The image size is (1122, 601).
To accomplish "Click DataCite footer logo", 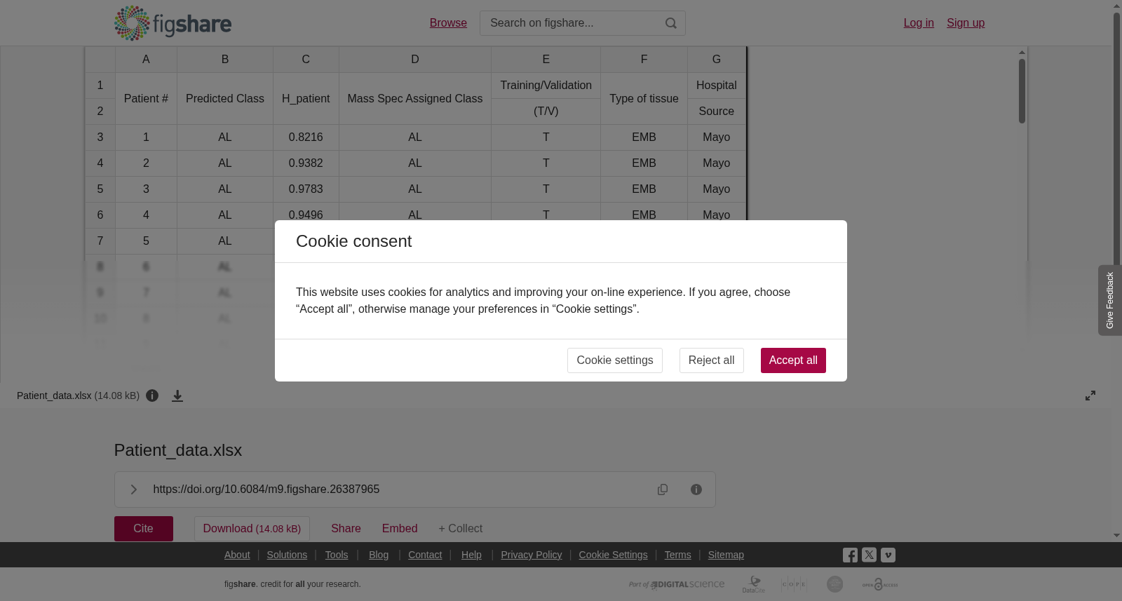I will coord(754,584).
